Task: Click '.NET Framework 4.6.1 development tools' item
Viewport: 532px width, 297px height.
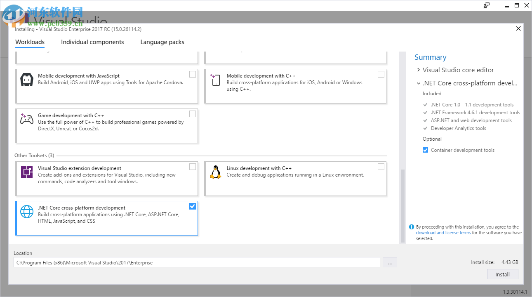Action: [x=476, y=113]
